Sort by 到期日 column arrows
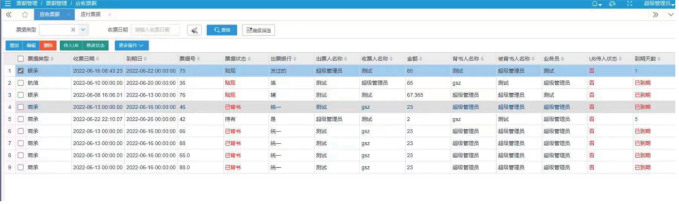Image resolution: width=679 pixels, height=204 pixels. (x=145, y=59)
